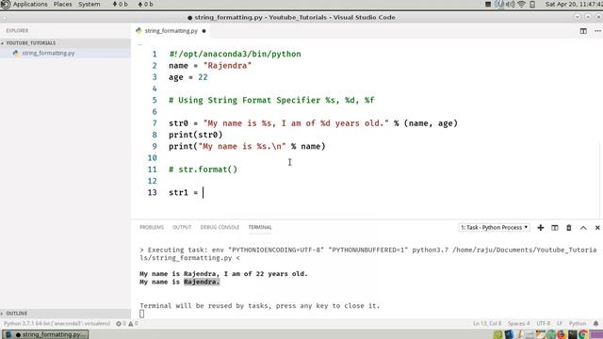Click print(str0) on line 8
The image size is (603, 339).
pyautogui.click(x=196, y=135)
